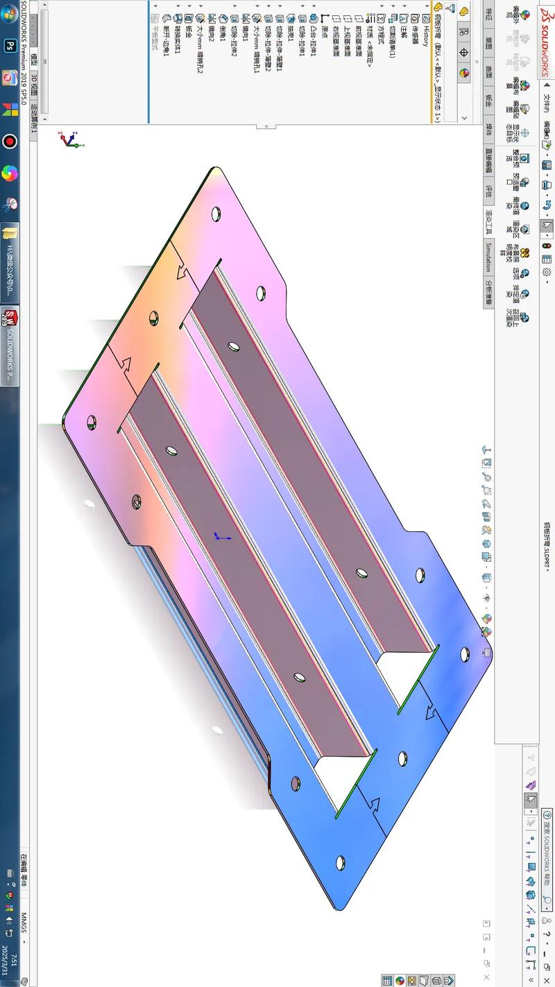The image size is (555, 987).
Task: Click the H:\微信公众号 folder taskbar button
Action: point(10,264)
